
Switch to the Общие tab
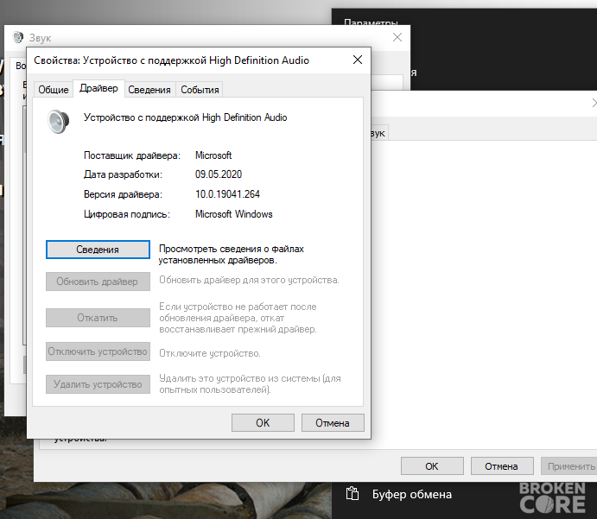(x=54, y=90)
